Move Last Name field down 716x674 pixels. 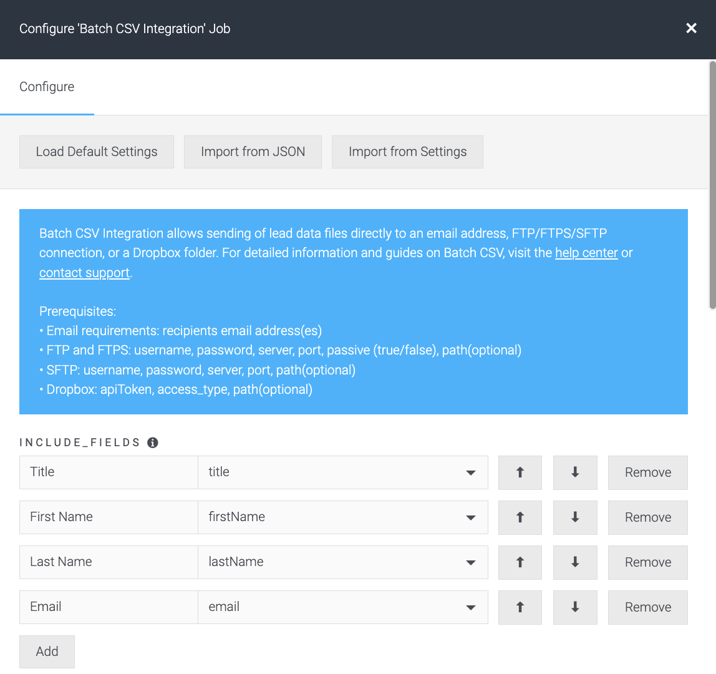point(575,562)
